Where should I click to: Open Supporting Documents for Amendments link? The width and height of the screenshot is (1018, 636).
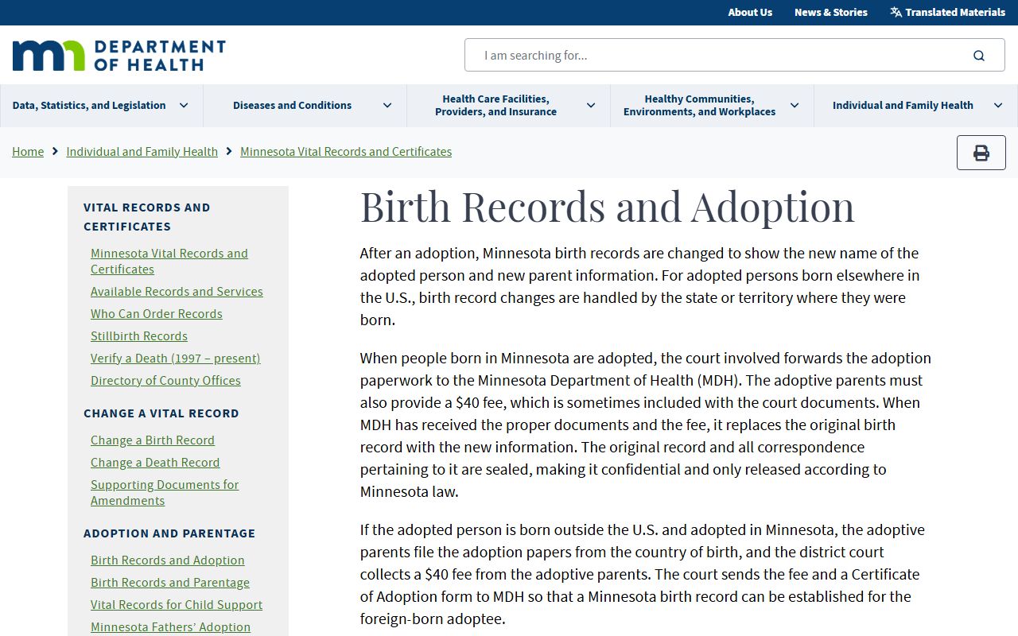click(165, 492)
